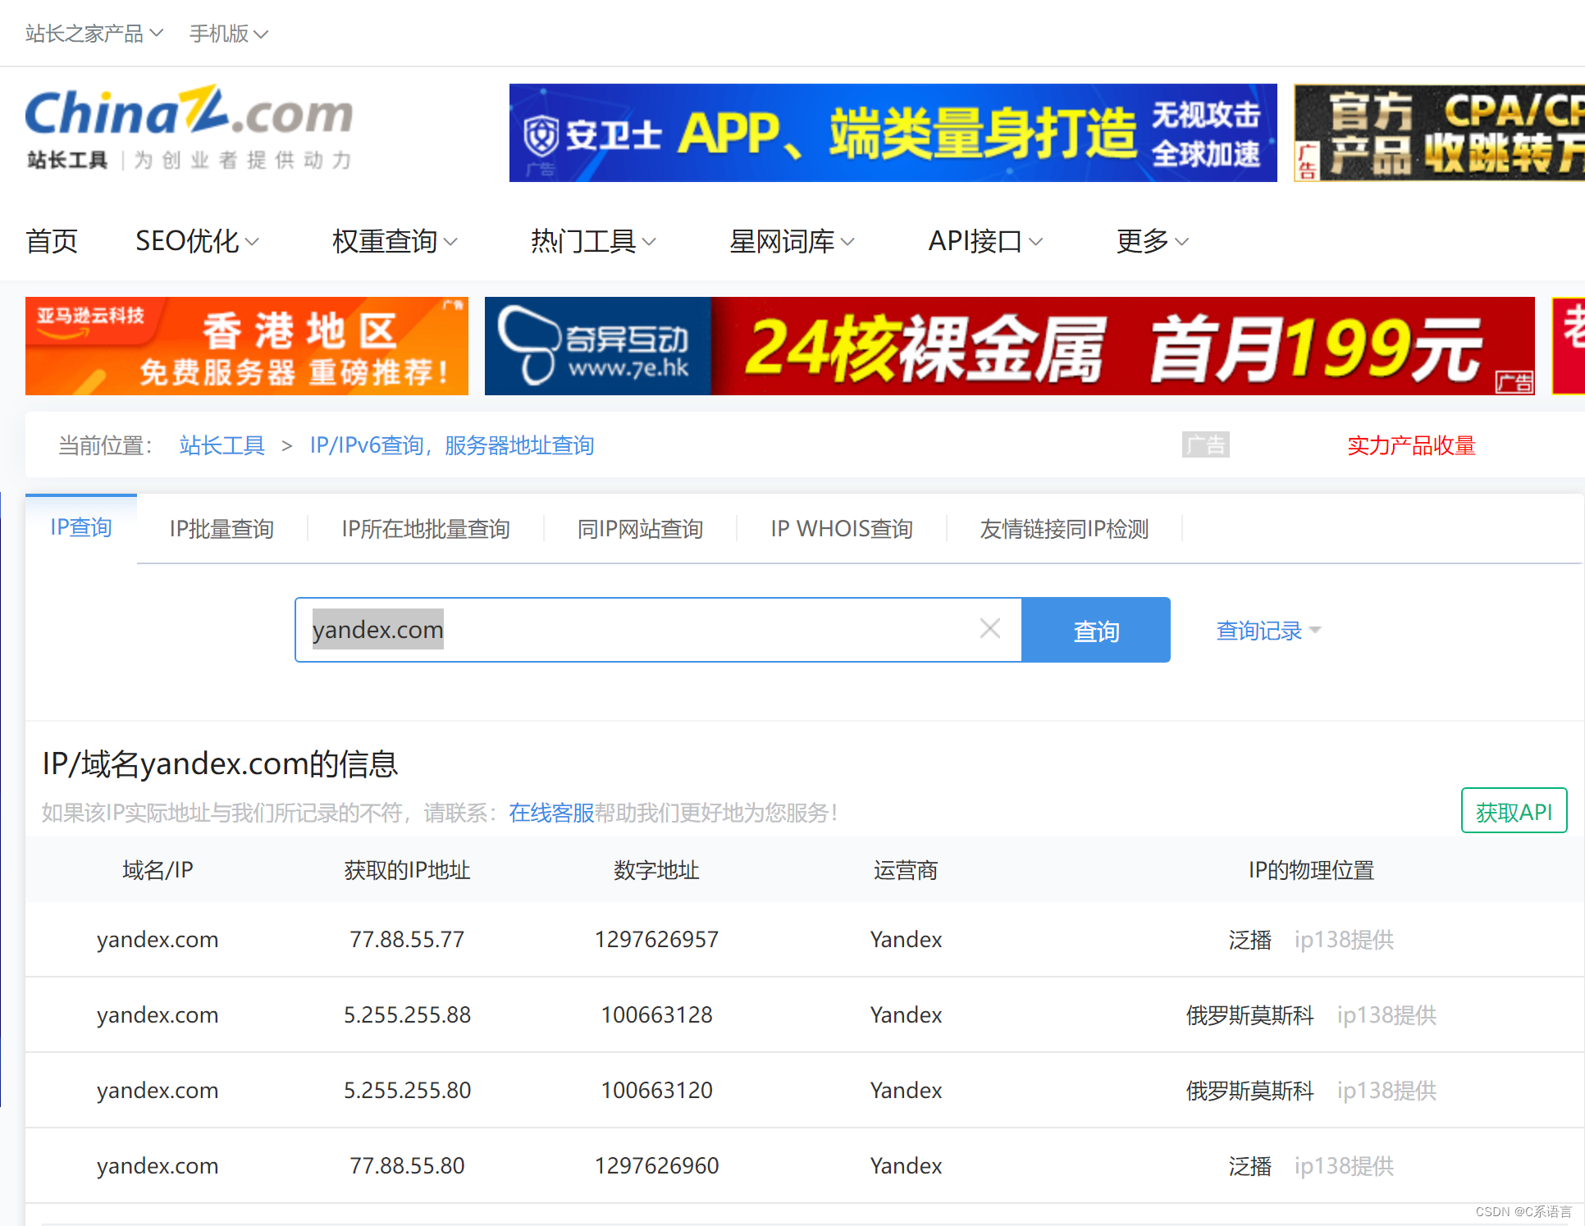Image resolution: width=1585 pixels, height=1226 pixels.
Task: Open the 查询记录 dropdown
Action: [x=1268, y=631]
